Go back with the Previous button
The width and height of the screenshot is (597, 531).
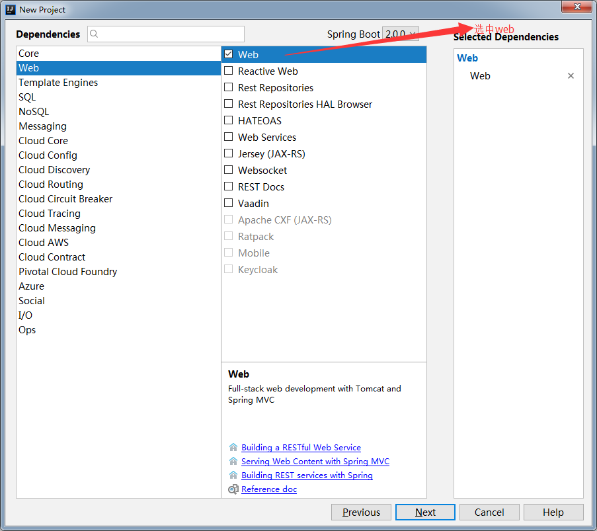point(361,512)
